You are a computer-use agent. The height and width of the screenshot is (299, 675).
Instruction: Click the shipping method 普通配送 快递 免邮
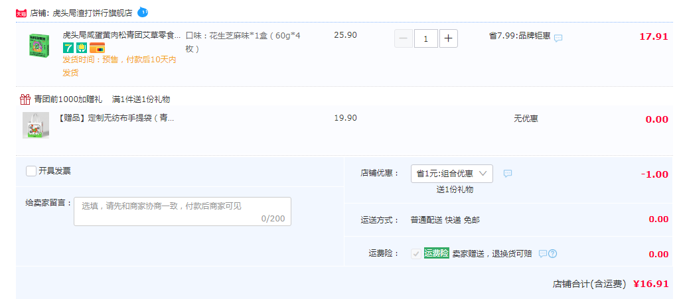(x=445, y=220)
